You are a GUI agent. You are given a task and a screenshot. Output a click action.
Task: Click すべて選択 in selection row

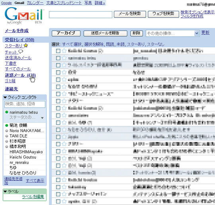pos(72,44)
